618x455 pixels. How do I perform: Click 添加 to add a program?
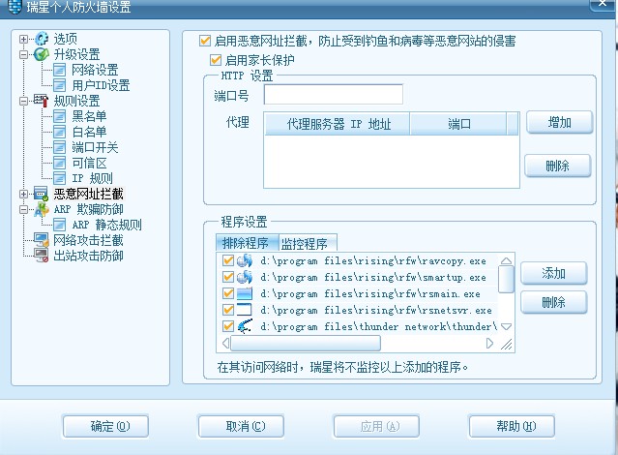[x=554, y=273]
